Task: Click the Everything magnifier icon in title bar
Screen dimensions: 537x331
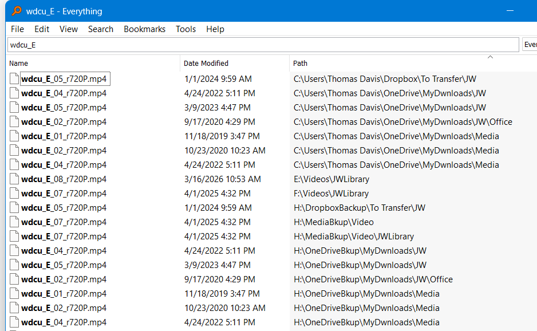Action: click(17, 11)
